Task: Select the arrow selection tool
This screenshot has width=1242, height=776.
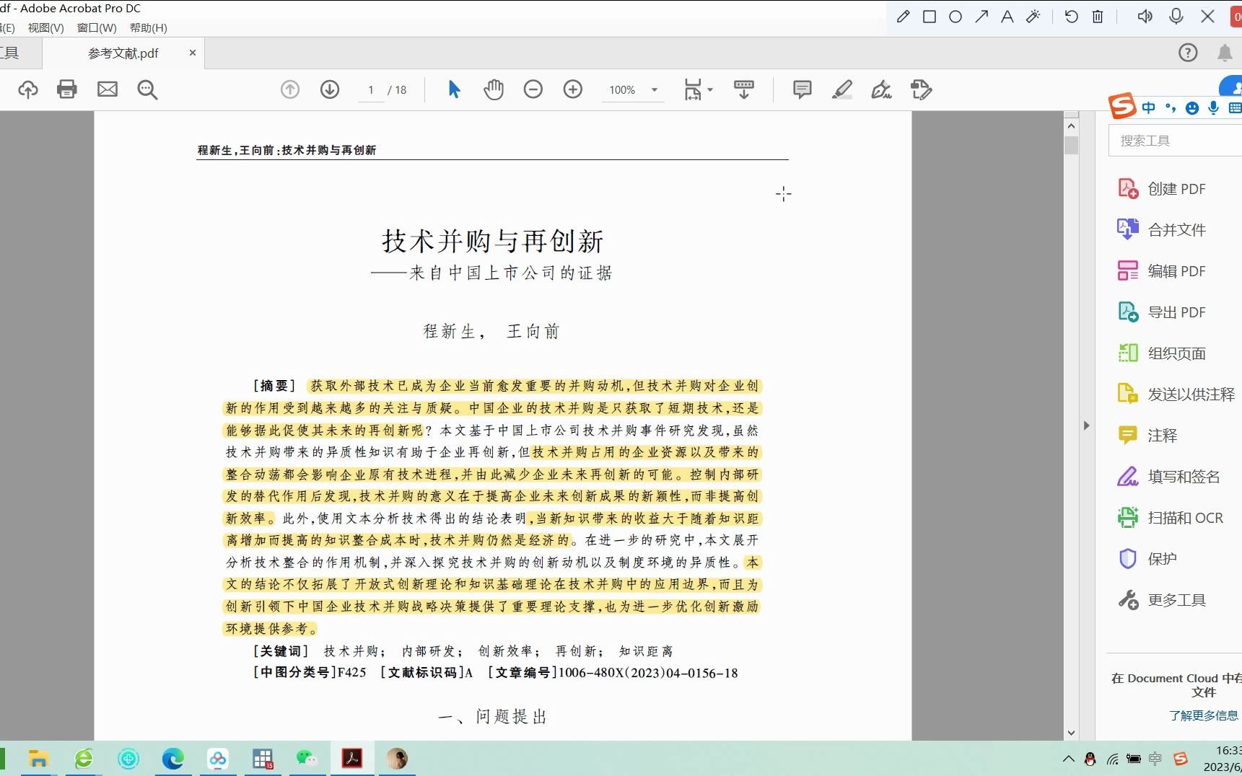Action: (454, 89)
